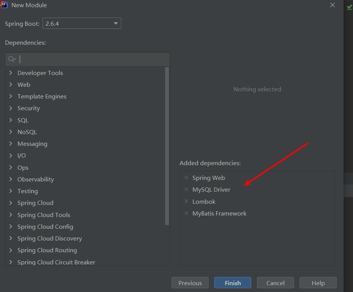
Task: Expand the Messaging category
Action: point(11,144)
